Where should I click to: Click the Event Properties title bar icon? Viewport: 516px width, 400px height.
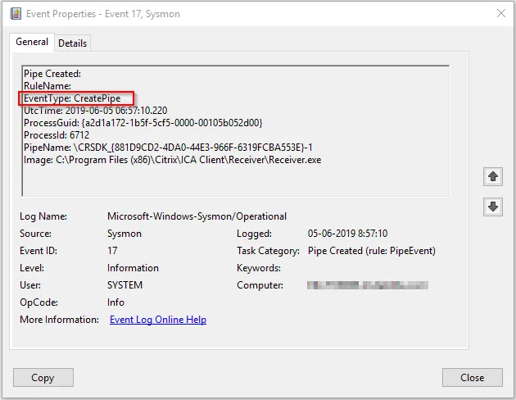(x=16, y=14)
